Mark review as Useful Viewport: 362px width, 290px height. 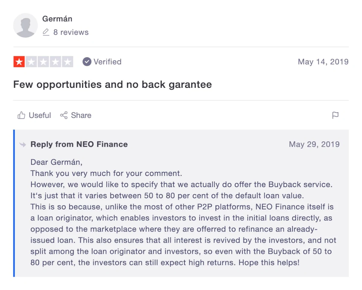tap(34, 115)
